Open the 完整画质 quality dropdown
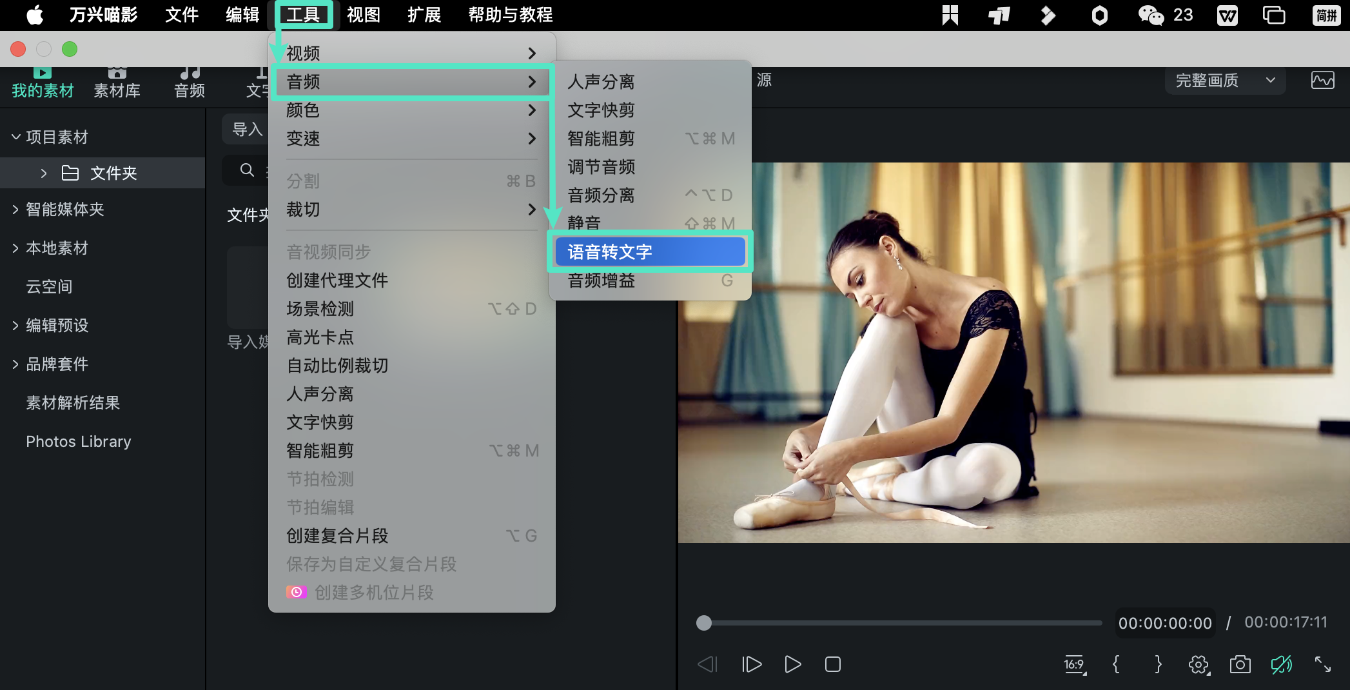 1225,81
